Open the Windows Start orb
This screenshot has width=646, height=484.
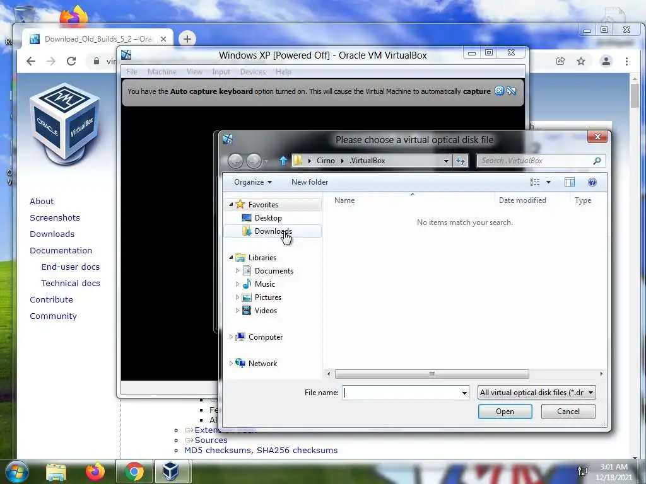tap(16, 471)
